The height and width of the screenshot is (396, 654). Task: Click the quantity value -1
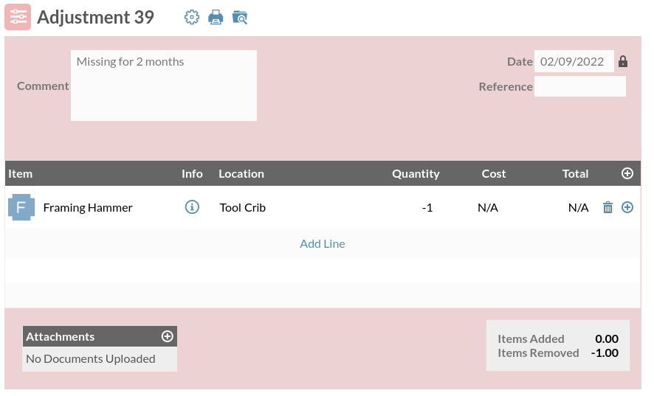coord(427,208)
